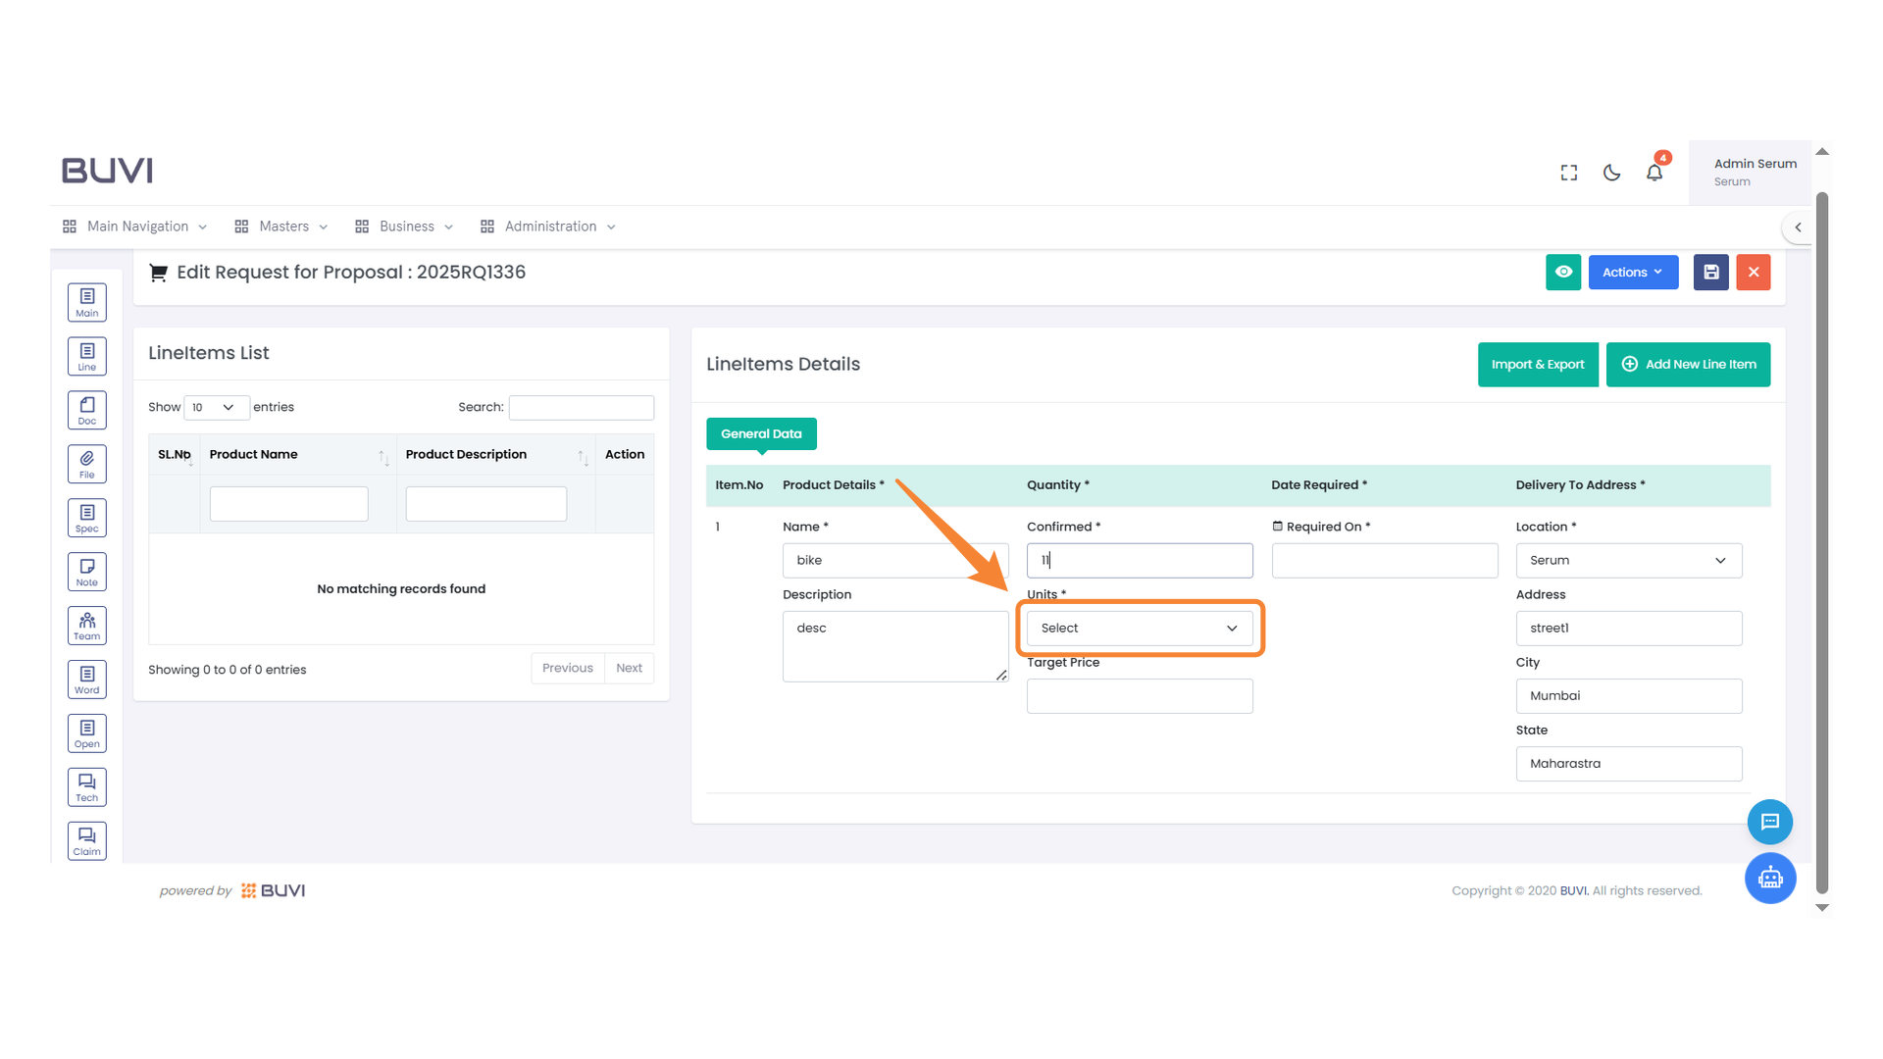Toggle preview with green eye button

coord(1563,273)
